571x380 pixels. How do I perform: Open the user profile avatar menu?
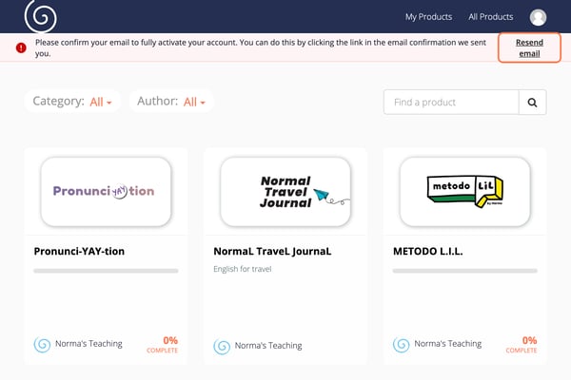tap(538, 17)
